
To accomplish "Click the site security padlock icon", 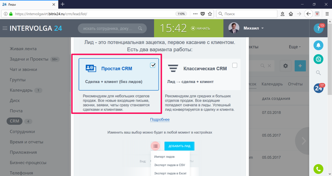I will click(11, 14).
